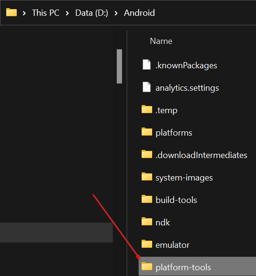Expand the chevron before Android
This screenshot has width=256, height=276.
(x=116, y=13)
